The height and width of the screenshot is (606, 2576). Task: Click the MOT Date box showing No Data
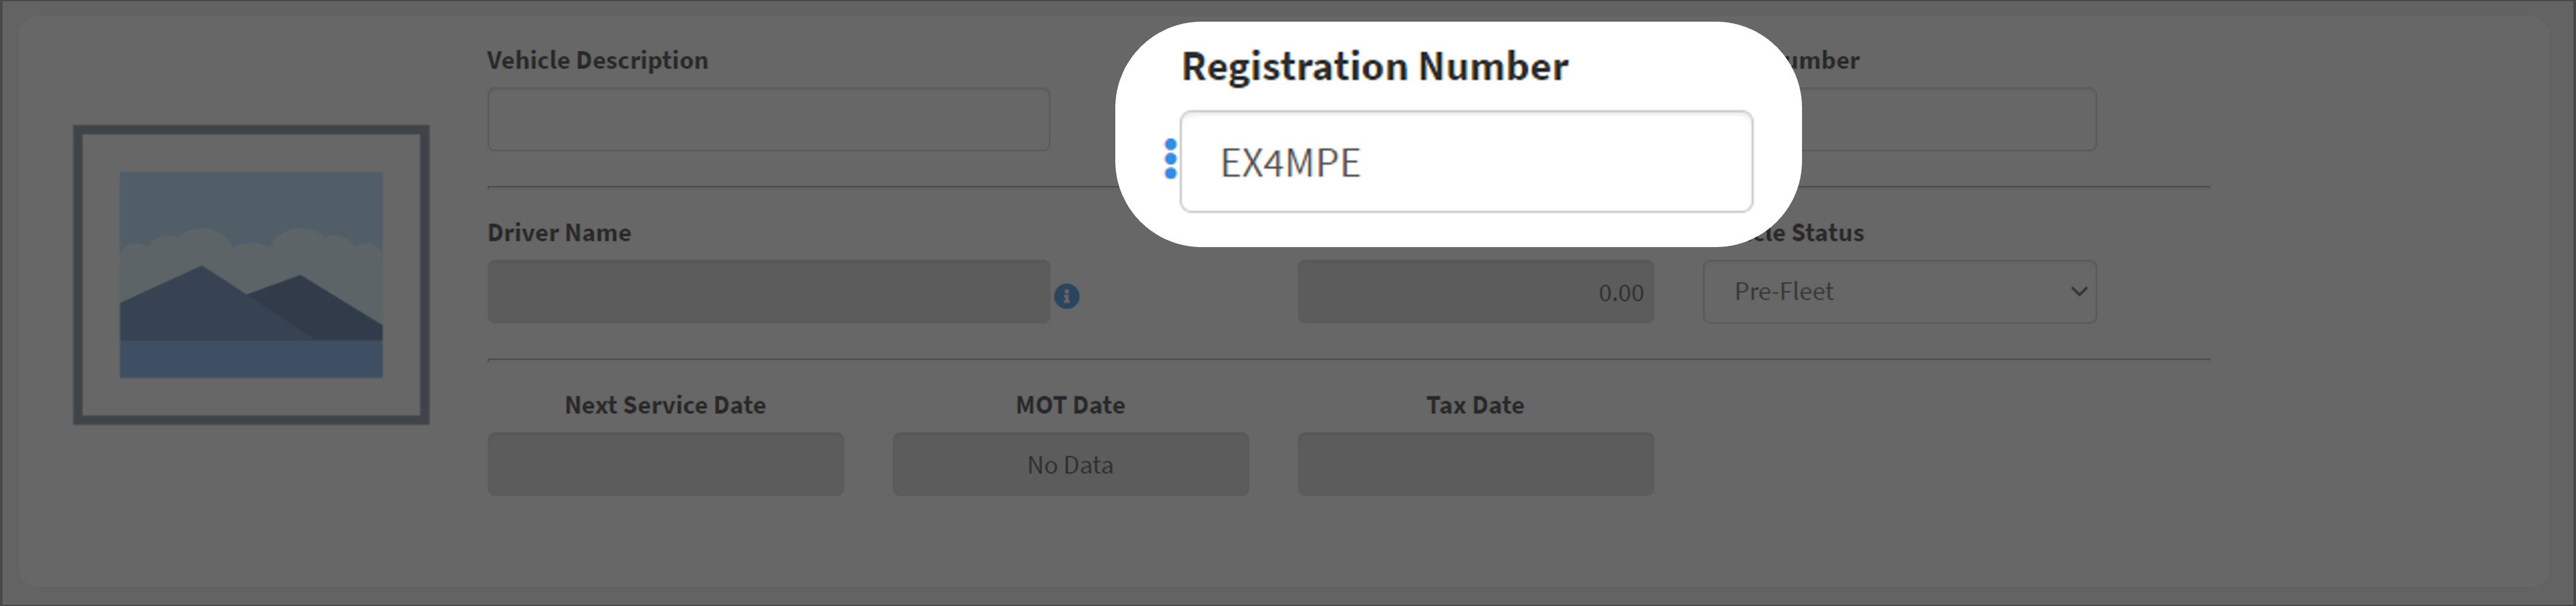coord(1071,464)
